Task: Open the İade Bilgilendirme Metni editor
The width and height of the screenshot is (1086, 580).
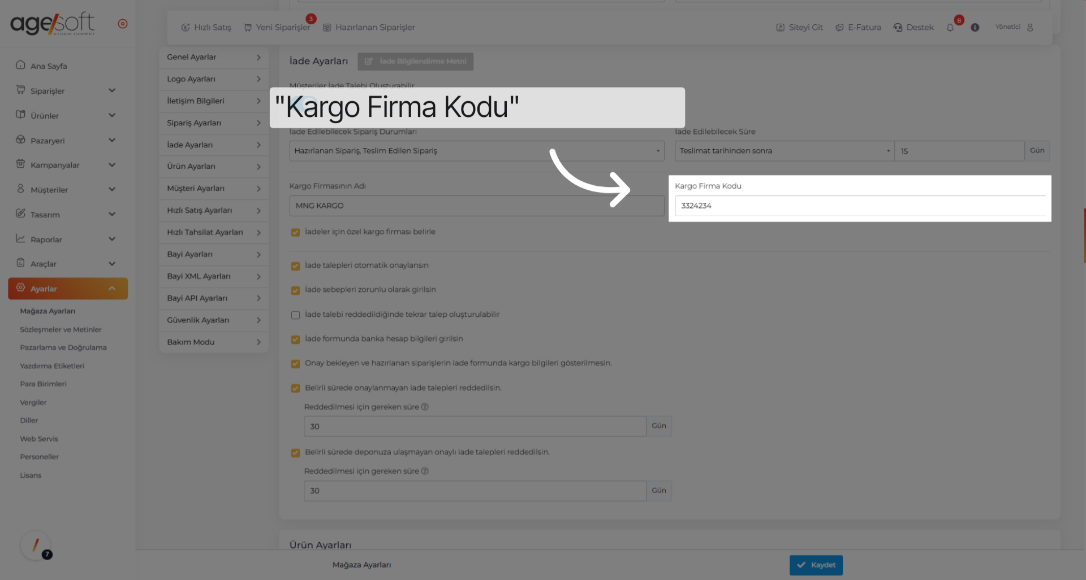Action: pos(415,62)
